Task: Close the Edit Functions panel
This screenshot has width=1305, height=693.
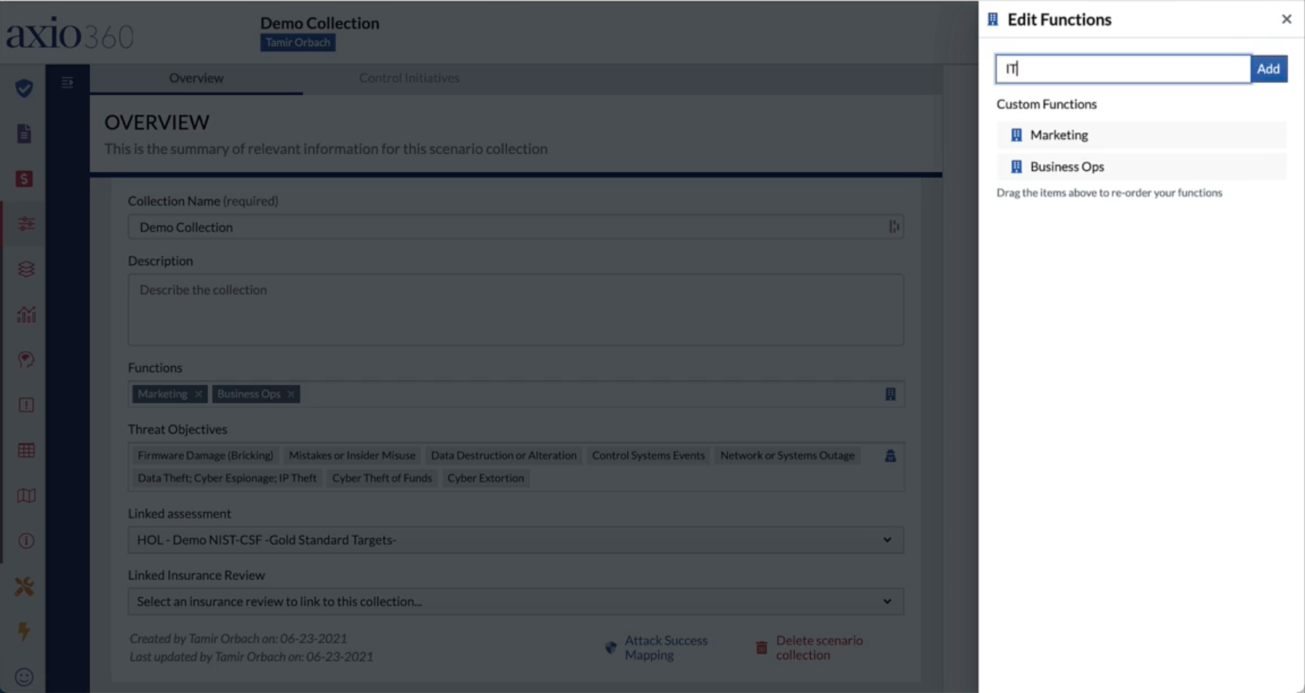Action: (1286, 19)
